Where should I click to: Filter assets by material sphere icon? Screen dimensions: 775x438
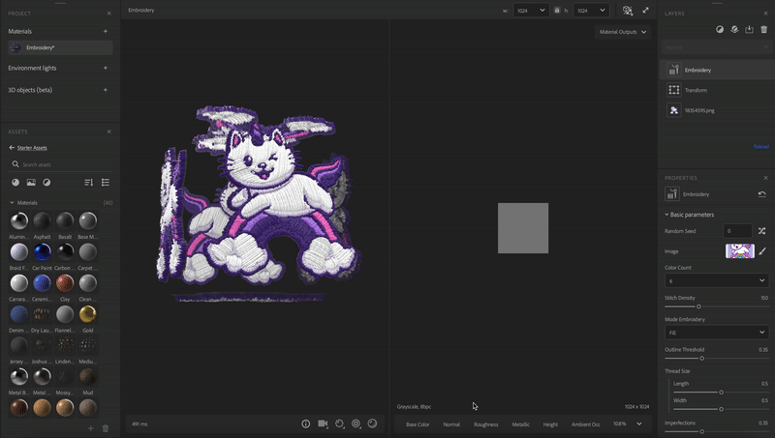tap(15, 183)
